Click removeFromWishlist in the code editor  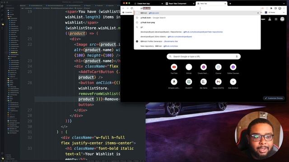pyautogui.click(x=98, y=94)
